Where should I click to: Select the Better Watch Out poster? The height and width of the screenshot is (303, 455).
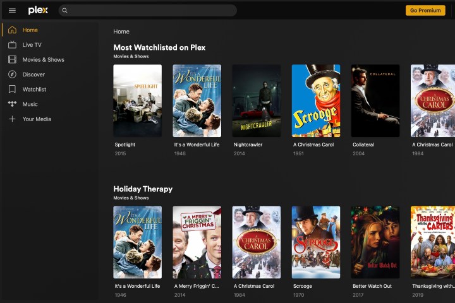375,242
